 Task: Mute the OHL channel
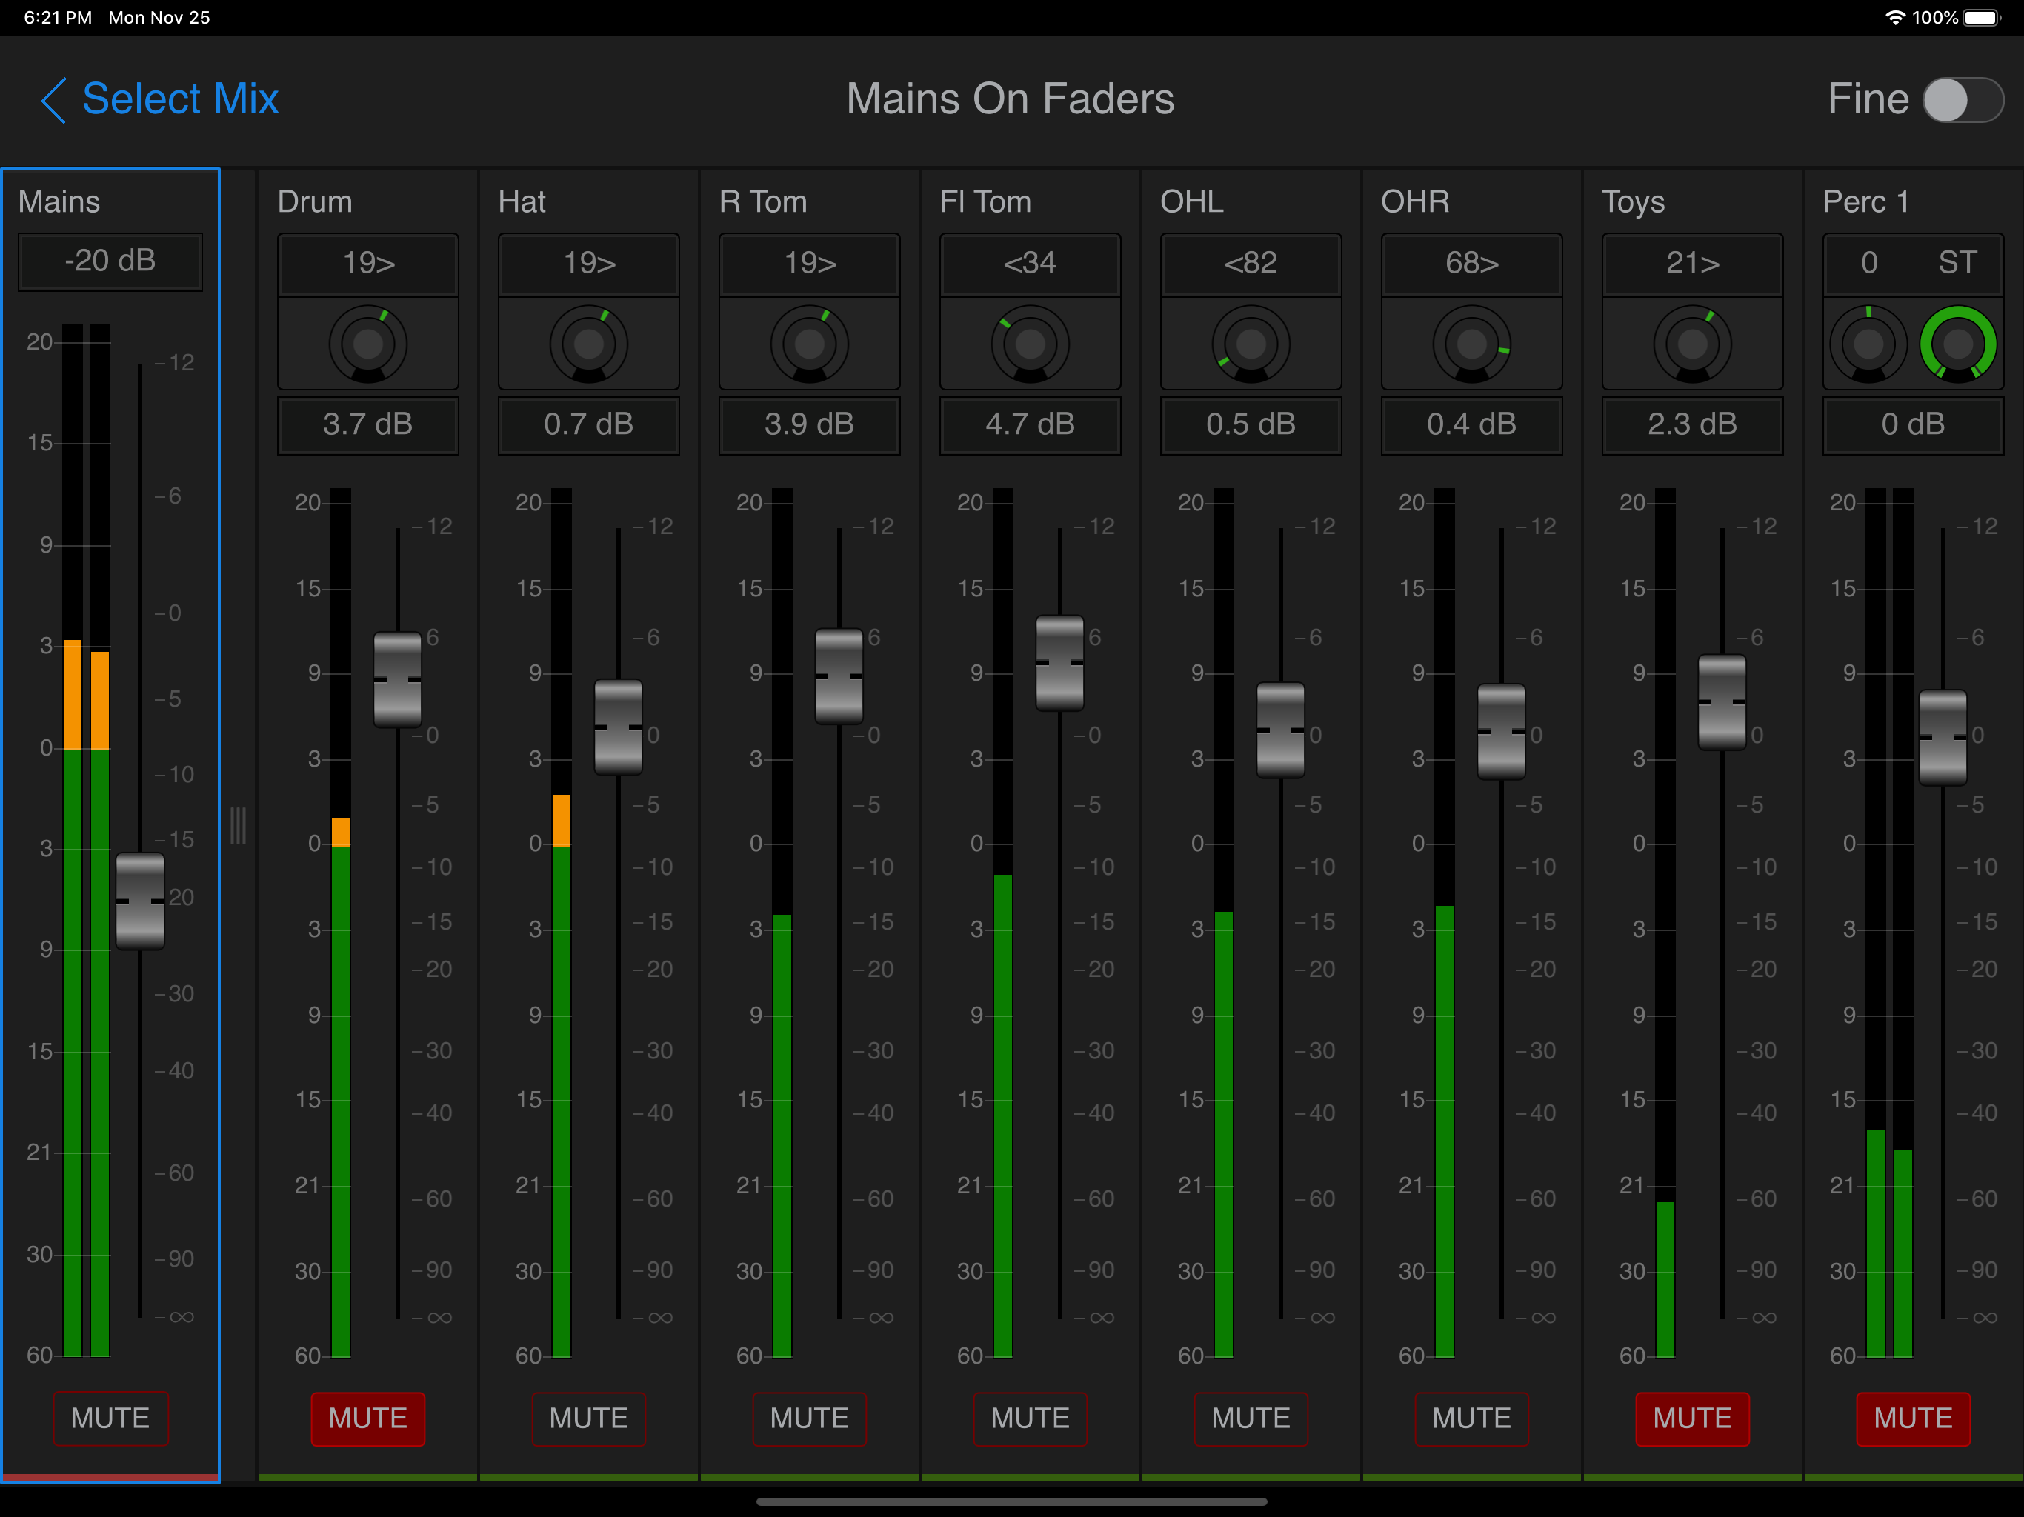pos(1251,1418)
